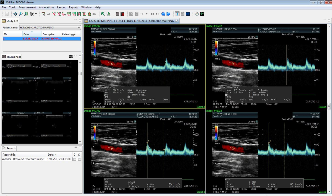This screenshot has height=196, width=332.
Task: Sort study list by Date column
Action: click(x=32, y=34)
